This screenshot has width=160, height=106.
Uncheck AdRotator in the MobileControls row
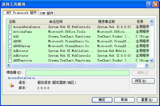(x=10, y=51)
